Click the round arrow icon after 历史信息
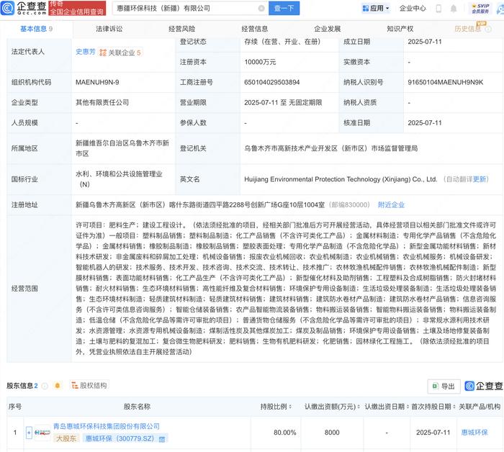 pos(488,30)
